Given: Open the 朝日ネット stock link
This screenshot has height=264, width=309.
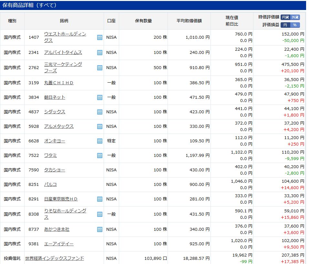Looking at the screenshot, I should [x=55, y=97].
